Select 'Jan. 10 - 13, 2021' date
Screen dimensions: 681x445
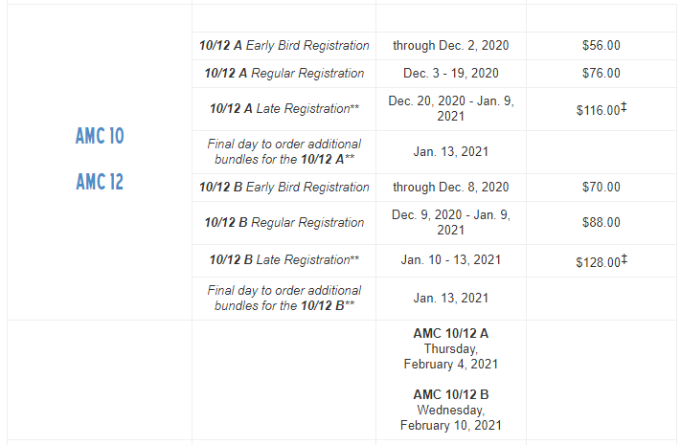(451, 260)
